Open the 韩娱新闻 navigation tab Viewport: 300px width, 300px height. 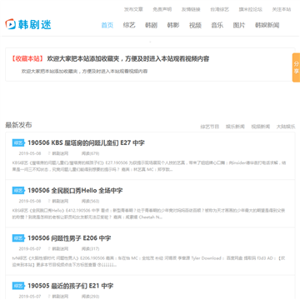click(x=267, y=25)
